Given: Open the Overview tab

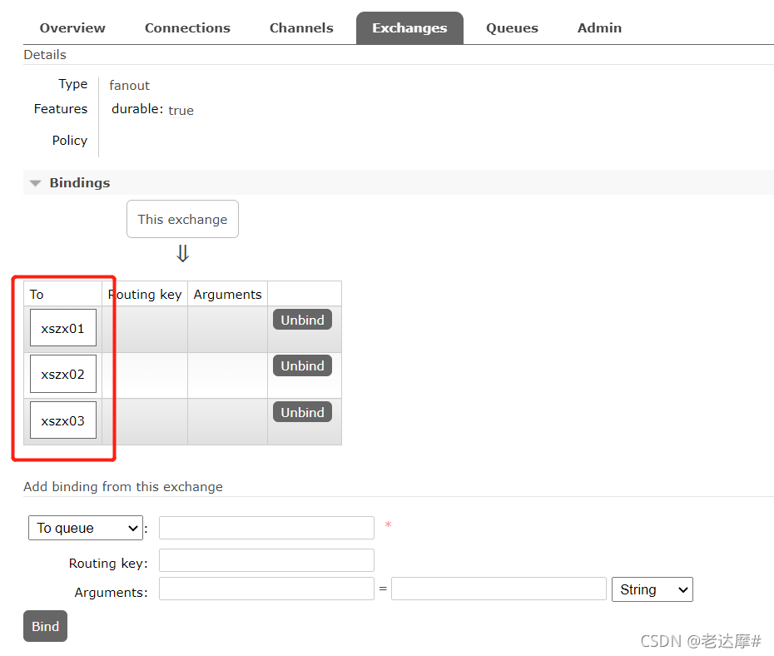Looking at the screenshot, I should click(x=72, y=28).
